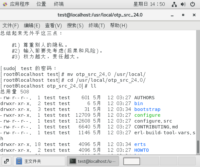Click the 总结起来无外乎这三点 line

[x=31, y=33]
